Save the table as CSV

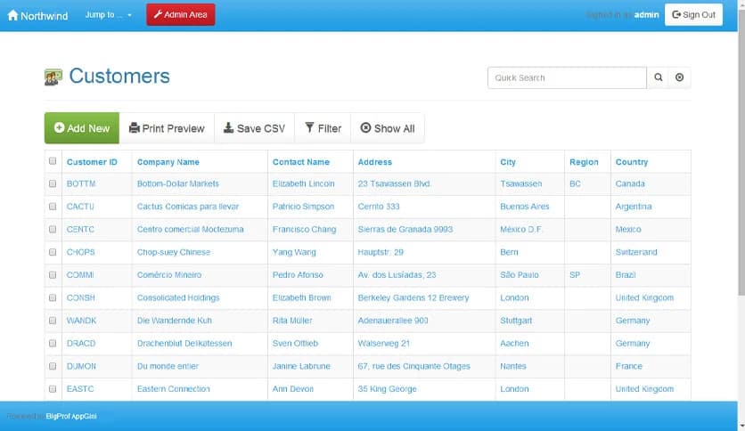(254, 128)
